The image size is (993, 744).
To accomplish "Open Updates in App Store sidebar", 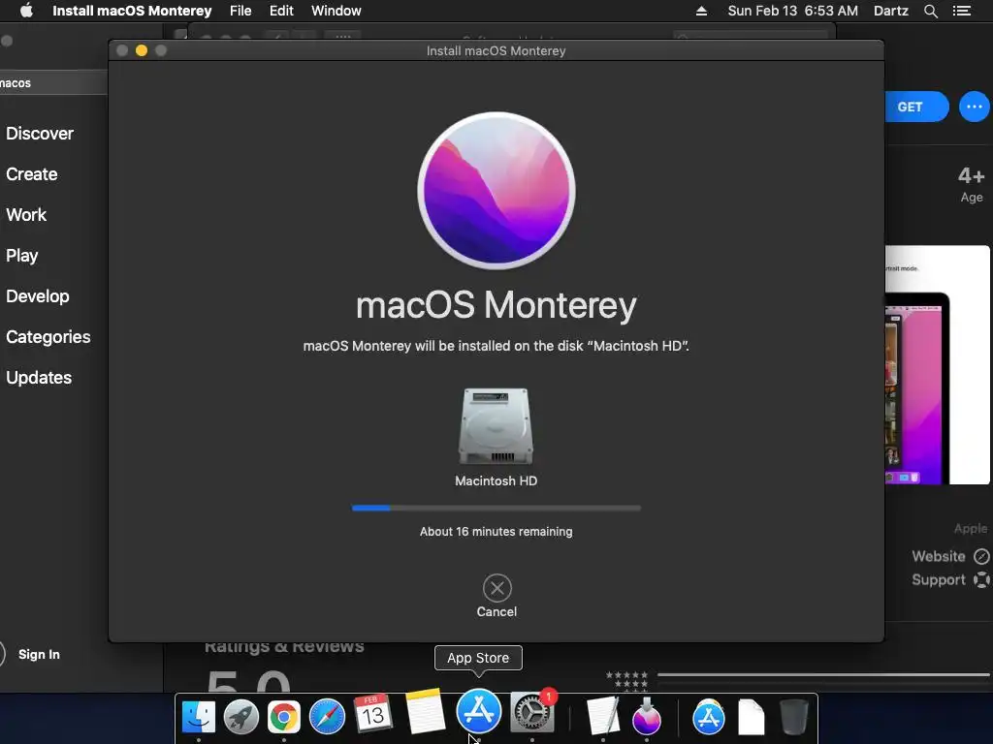I will click(39, 378).
